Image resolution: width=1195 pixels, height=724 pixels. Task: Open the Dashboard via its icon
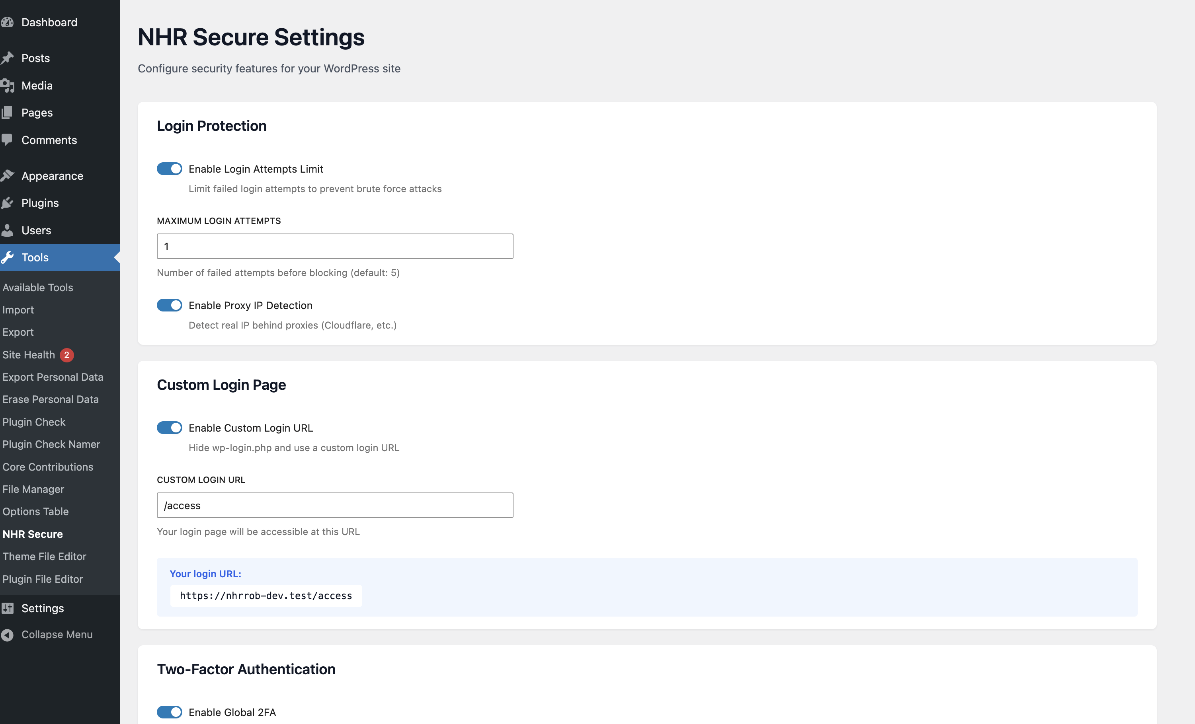[x=8, y=22]
